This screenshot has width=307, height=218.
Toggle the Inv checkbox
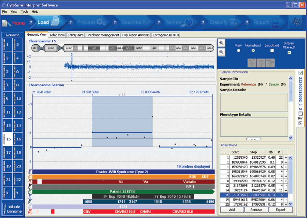tap(301, 113)
